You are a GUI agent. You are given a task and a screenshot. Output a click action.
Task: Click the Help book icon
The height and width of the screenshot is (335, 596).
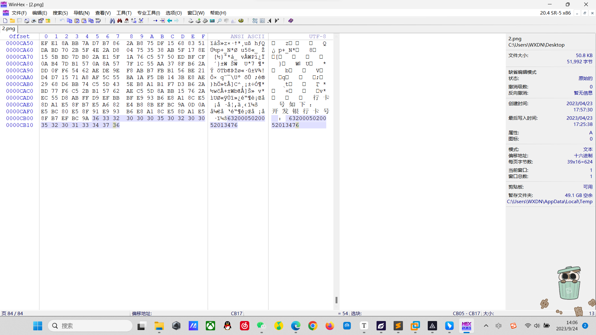pyautogui.click(x=291, y=21)
